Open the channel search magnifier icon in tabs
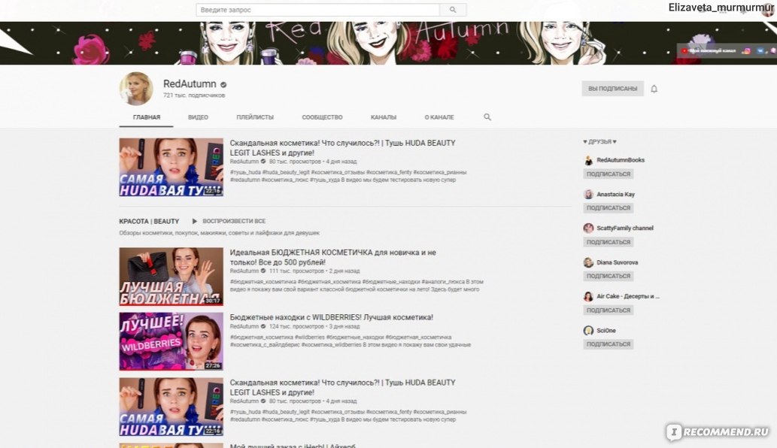 [487, 117]
